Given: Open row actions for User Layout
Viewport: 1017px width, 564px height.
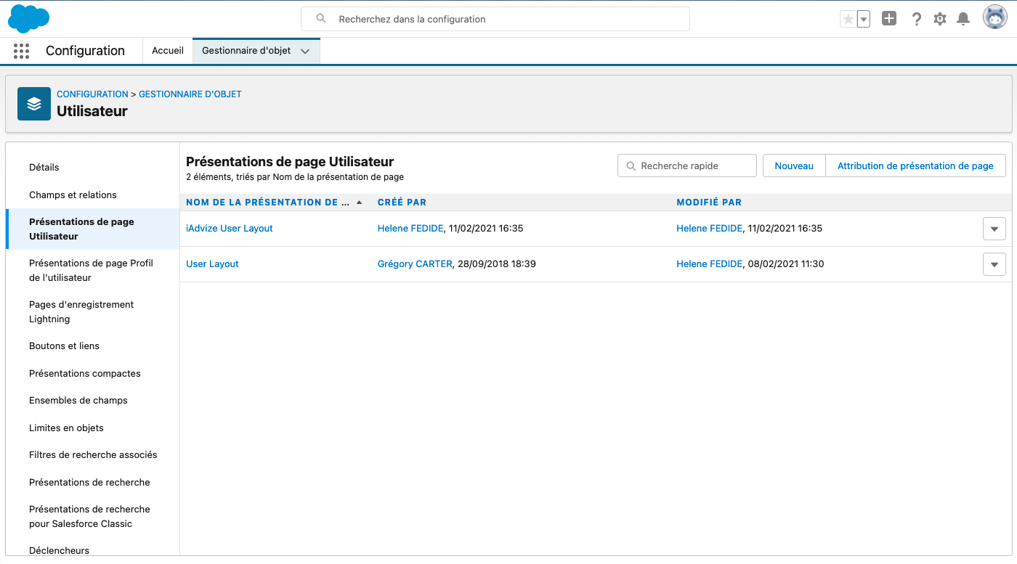Looking at the screenshot, I should [994, 264].
